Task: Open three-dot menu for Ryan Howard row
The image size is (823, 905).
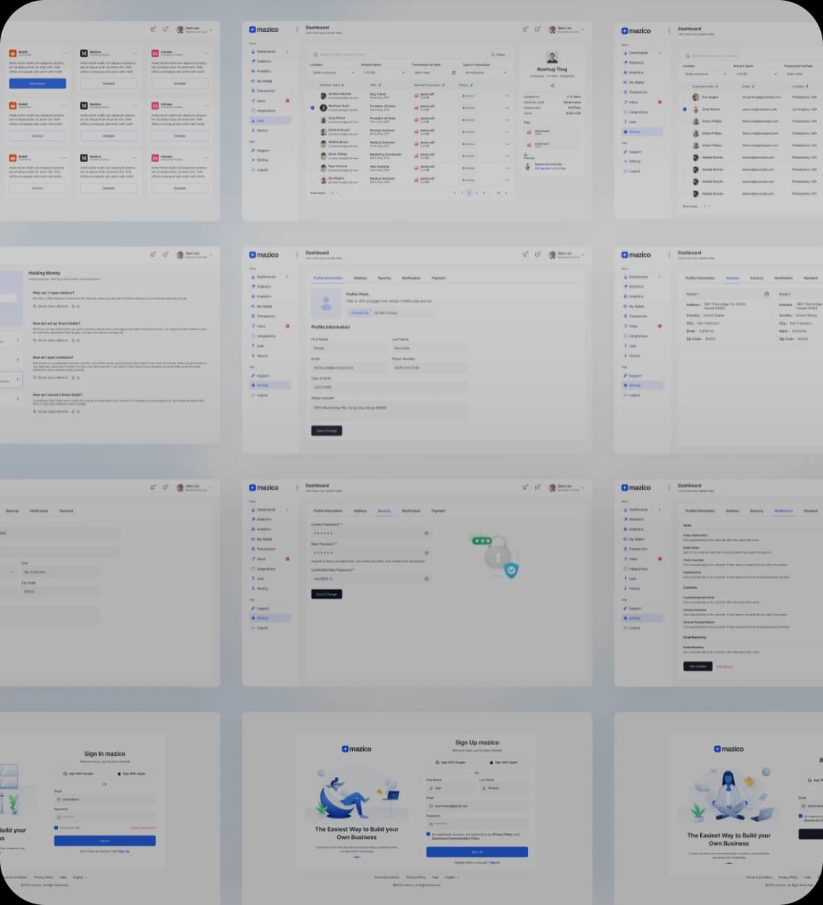Action: point(506,168)
